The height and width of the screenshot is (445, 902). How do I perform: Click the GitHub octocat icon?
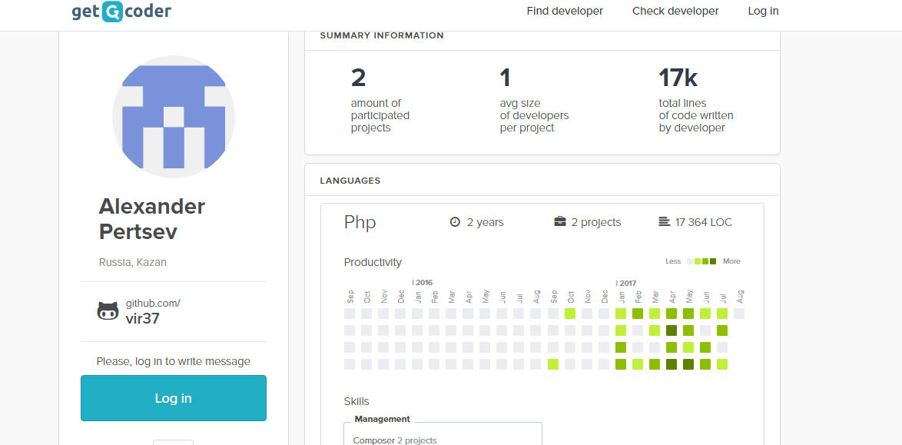pyautogui.click(x=108, y=311)
